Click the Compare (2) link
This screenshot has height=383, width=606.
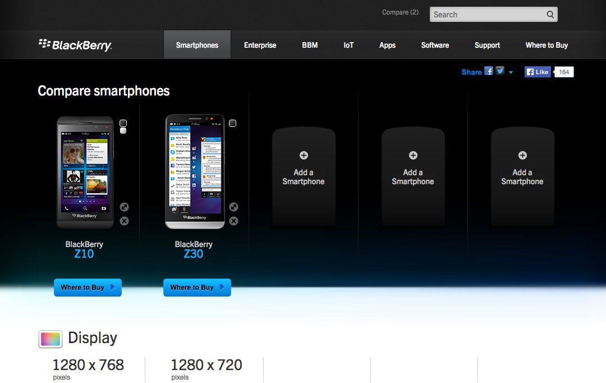coord(401,12)
